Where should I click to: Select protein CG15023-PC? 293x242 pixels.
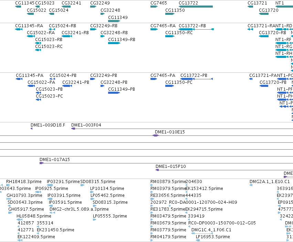point(49,96)
